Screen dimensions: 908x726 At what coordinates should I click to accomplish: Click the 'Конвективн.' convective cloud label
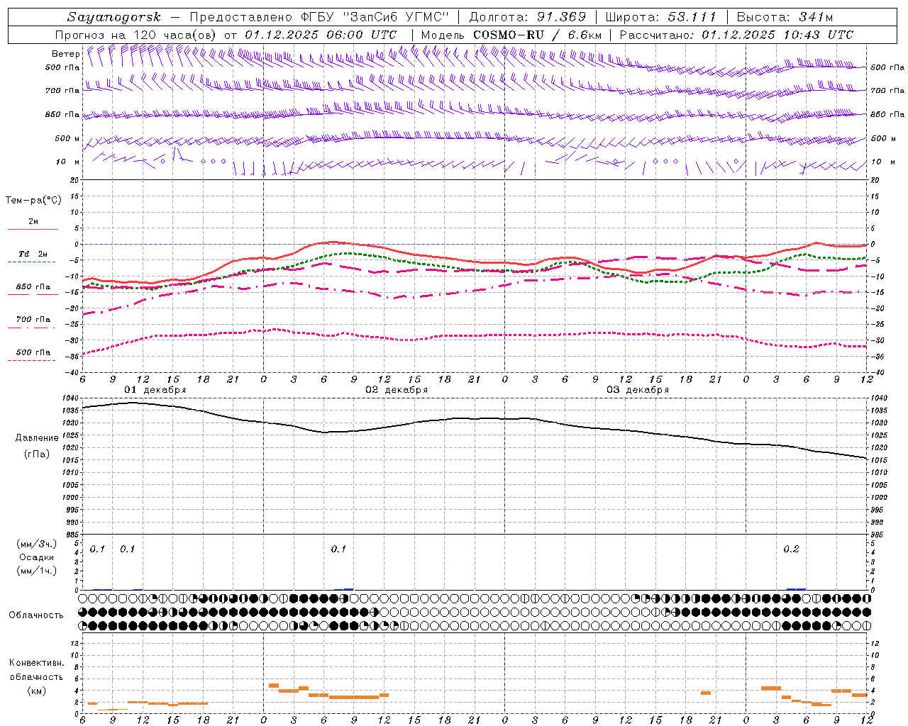pos(36,663)
